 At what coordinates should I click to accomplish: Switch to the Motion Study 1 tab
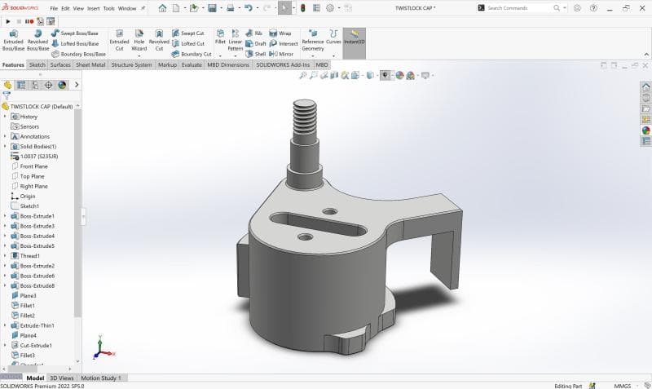click(x=101, y=378)
